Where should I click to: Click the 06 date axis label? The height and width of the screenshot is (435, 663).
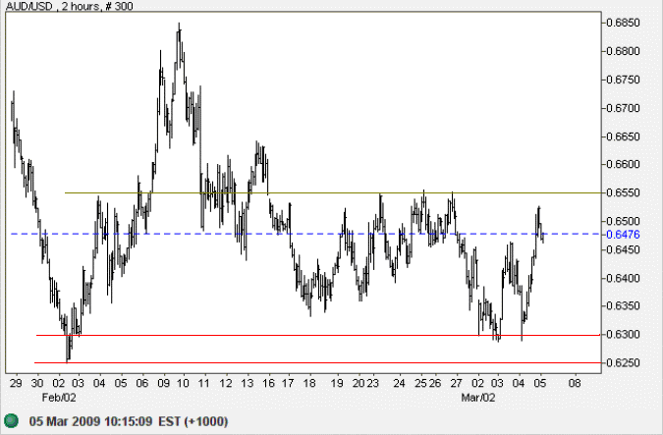click(x=142, y=383)
